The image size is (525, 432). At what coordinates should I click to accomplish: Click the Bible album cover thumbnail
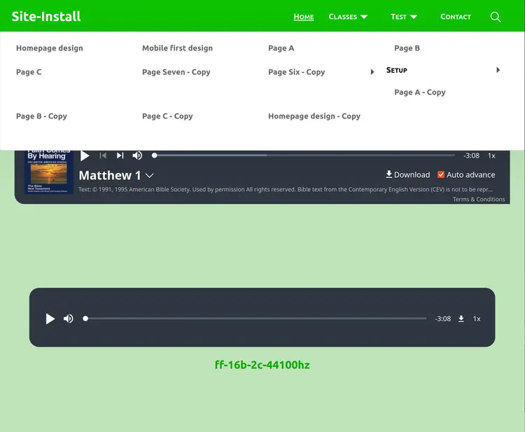(x=49, y=172)
